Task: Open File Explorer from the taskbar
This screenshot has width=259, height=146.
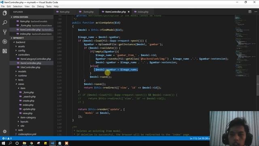Action: point(24,143)
